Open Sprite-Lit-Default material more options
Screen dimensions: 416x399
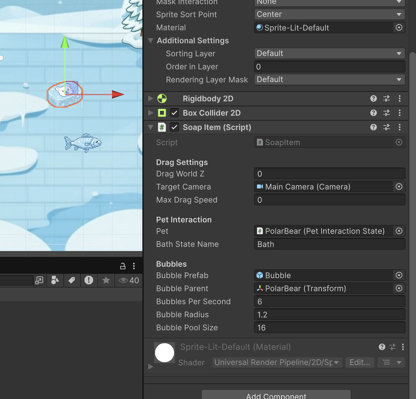coord(403,347)
